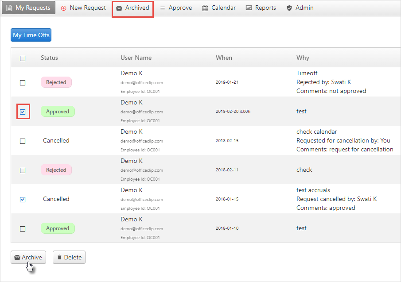Click the Admin shield icon
This screenshot has width=401, height=282.
pos(289,8)
